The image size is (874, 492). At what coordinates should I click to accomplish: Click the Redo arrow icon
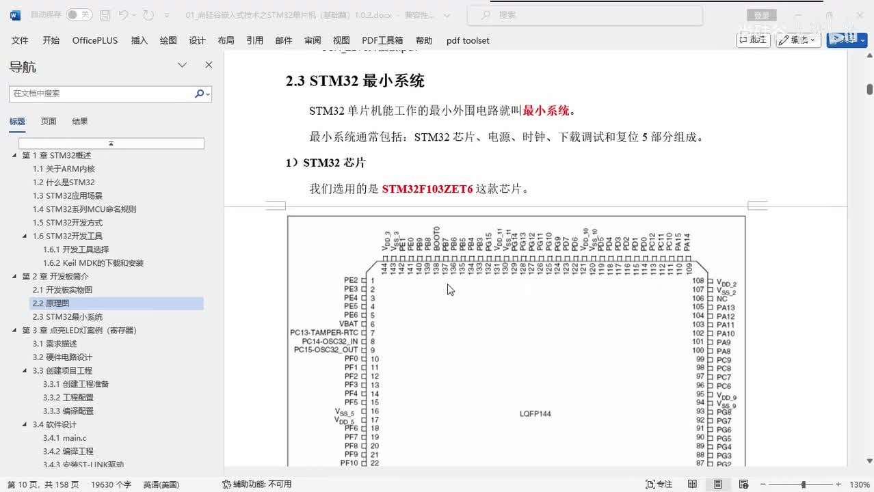click(x=148, y=14)
